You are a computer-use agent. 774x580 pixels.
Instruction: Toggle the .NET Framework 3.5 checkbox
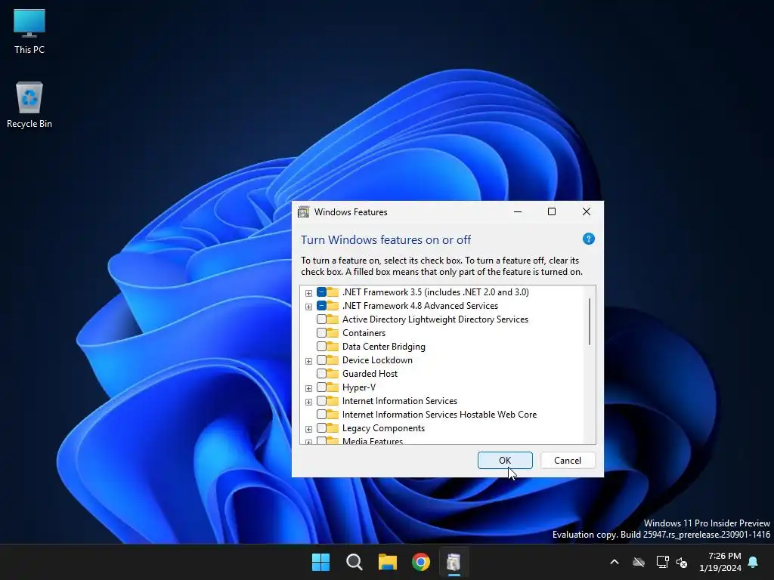click(321, 292)
